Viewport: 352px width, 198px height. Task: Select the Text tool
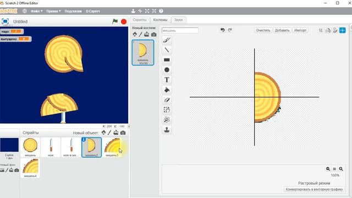(x=167, y=80)
